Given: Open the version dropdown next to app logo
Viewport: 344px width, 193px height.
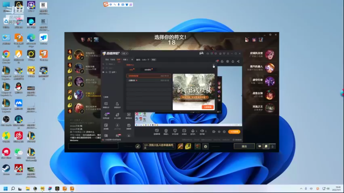Looking at the screenshot, I should (x=125, y=53).
